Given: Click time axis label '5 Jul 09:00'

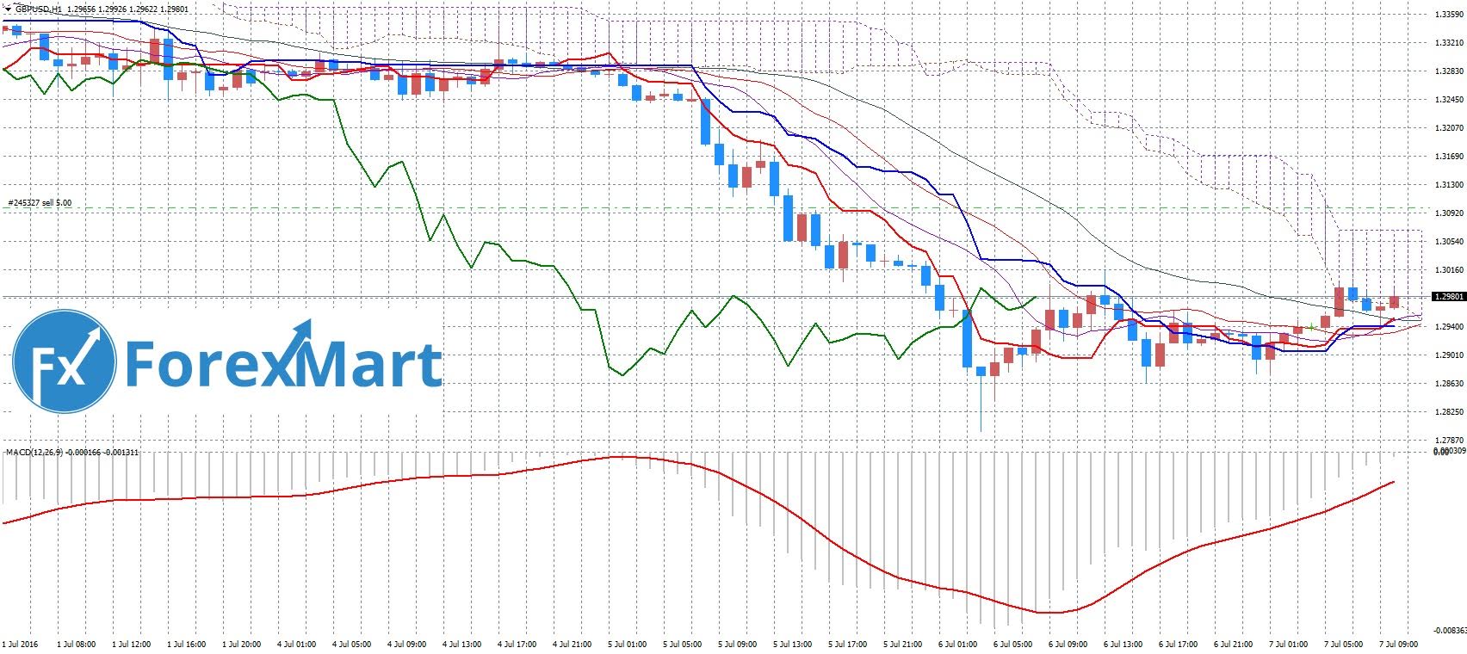Looking at the screenshot, I should point(737,644).
